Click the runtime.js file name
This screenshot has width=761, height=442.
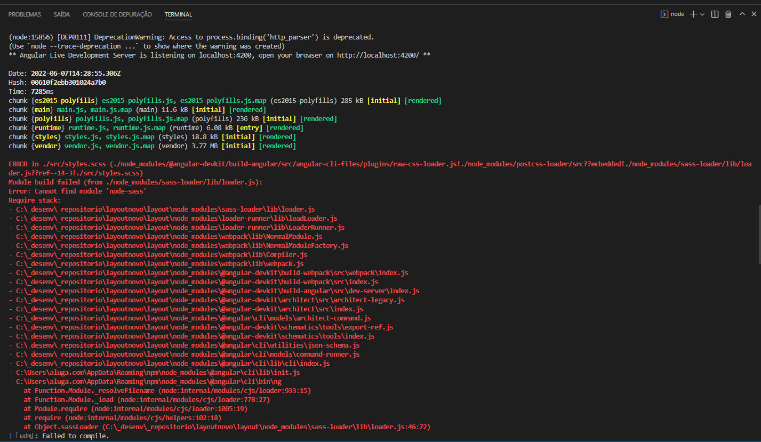point(87,128)
